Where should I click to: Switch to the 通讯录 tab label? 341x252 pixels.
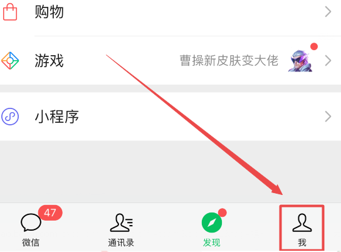pos(121,243)
